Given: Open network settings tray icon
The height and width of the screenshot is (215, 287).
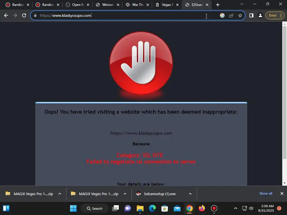Looking at the screenshot, I should point(244,208).
